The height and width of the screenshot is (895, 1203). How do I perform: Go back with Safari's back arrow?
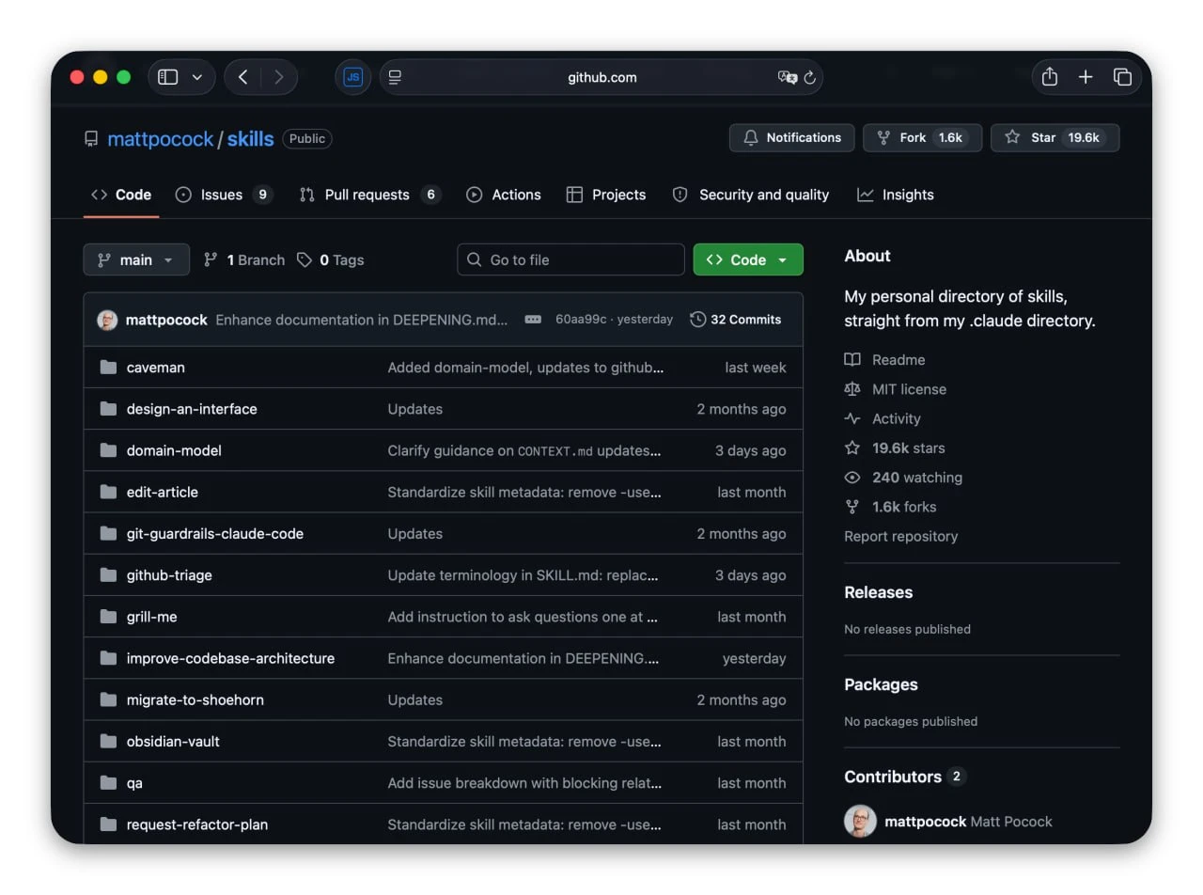[x=242, y=77]
